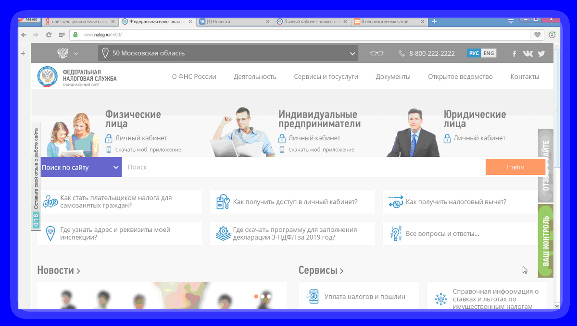The width and height of the screenshot is (577, 326).
Task: Click lock icon for legal entities' cabinet
Action: pos(447,138)
